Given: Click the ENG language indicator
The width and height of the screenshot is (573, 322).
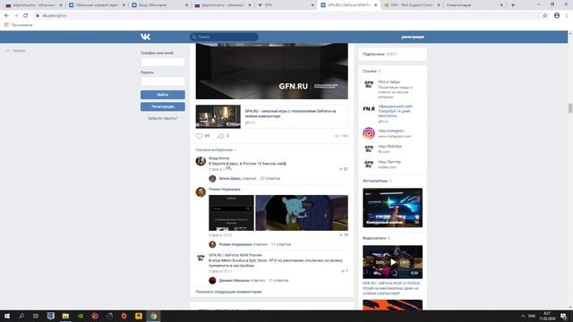Looking at the screenshot, I should pos(532,316).
